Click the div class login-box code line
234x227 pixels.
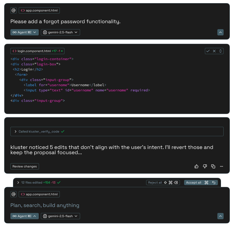click(x=35, y=64)
